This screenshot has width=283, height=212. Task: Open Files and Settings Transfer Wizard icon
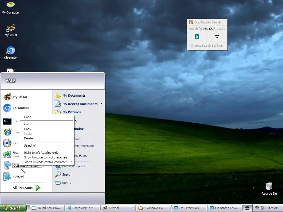pos(7,154)
